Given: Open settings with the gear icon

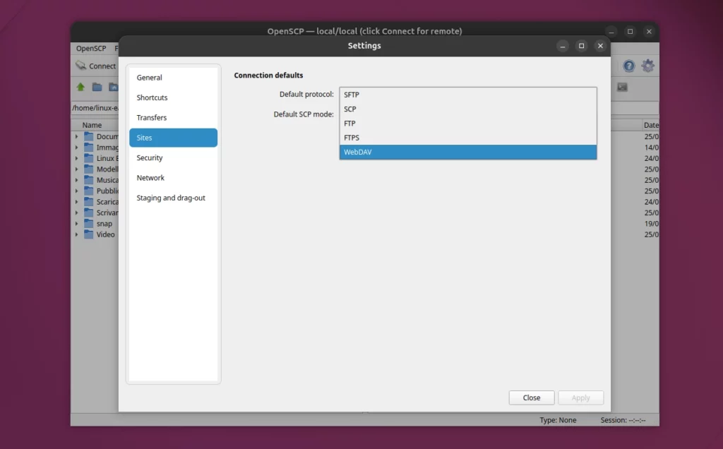Looking at the screenshot, I should (x=648, y=66).
